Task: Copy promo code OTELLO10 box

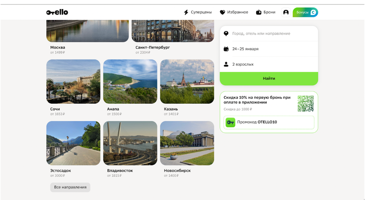Action: (x=269, y=122)
